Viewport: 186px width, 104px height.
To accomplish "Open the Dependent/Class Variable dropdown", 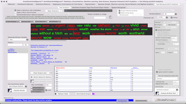I will (x=18, y=40).
